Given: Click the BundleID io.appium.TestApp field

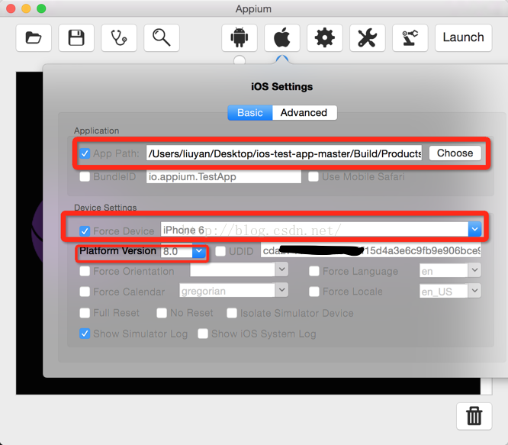Looking at the screenshot, I should coord(223,176).
